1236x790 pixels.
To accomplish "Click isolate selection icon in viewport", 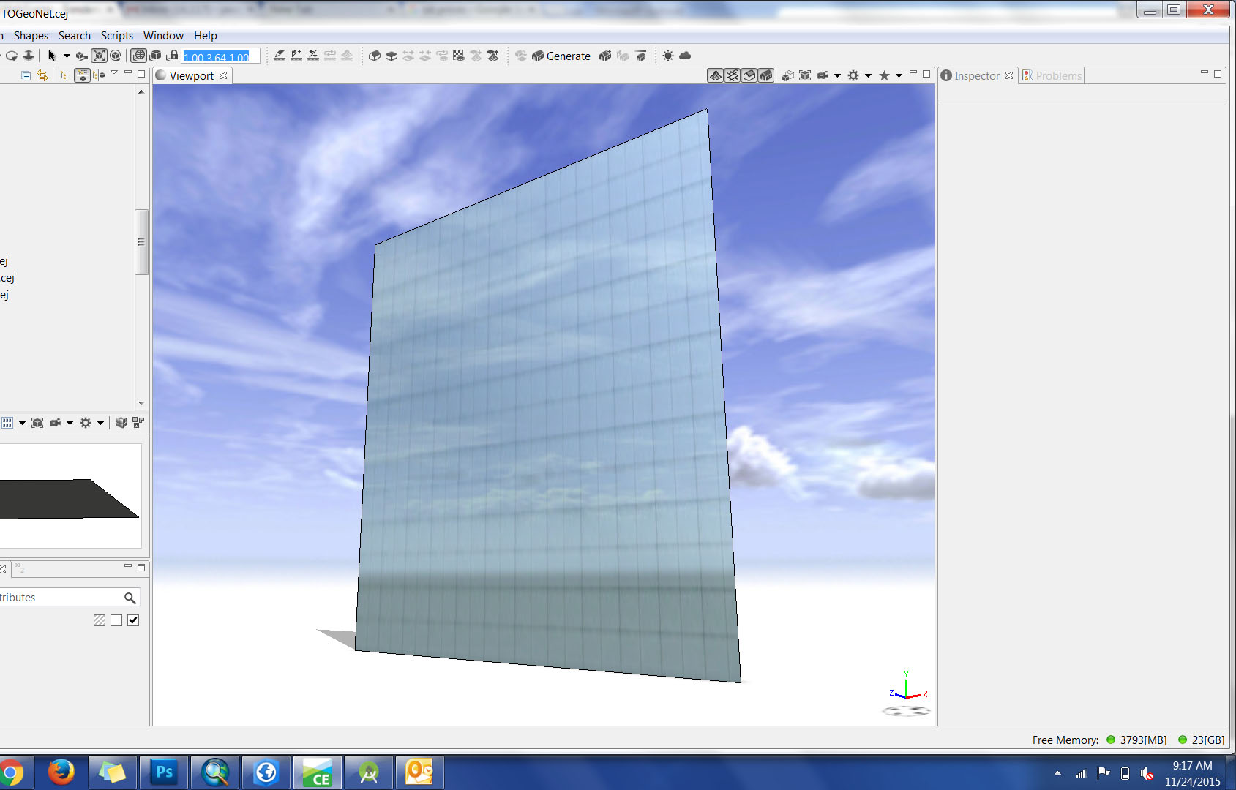I will 788,75.
